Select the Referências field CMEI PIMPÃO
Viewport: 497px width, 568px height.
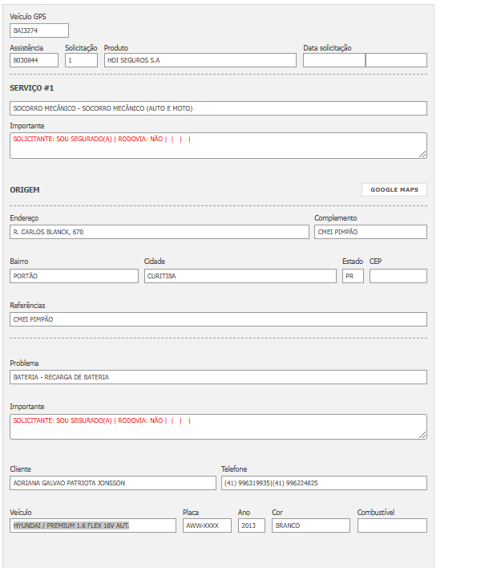pyautogui.click(x=218, y=319)
